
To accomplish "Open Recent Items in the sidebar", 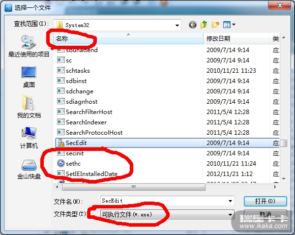I will [x=29, y=46].
